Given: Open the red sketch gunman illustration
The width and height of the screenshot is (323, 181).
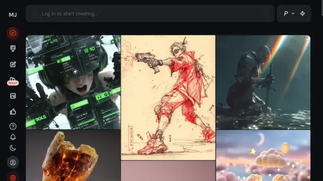Looking at the screenshot, I should (168, 98).
